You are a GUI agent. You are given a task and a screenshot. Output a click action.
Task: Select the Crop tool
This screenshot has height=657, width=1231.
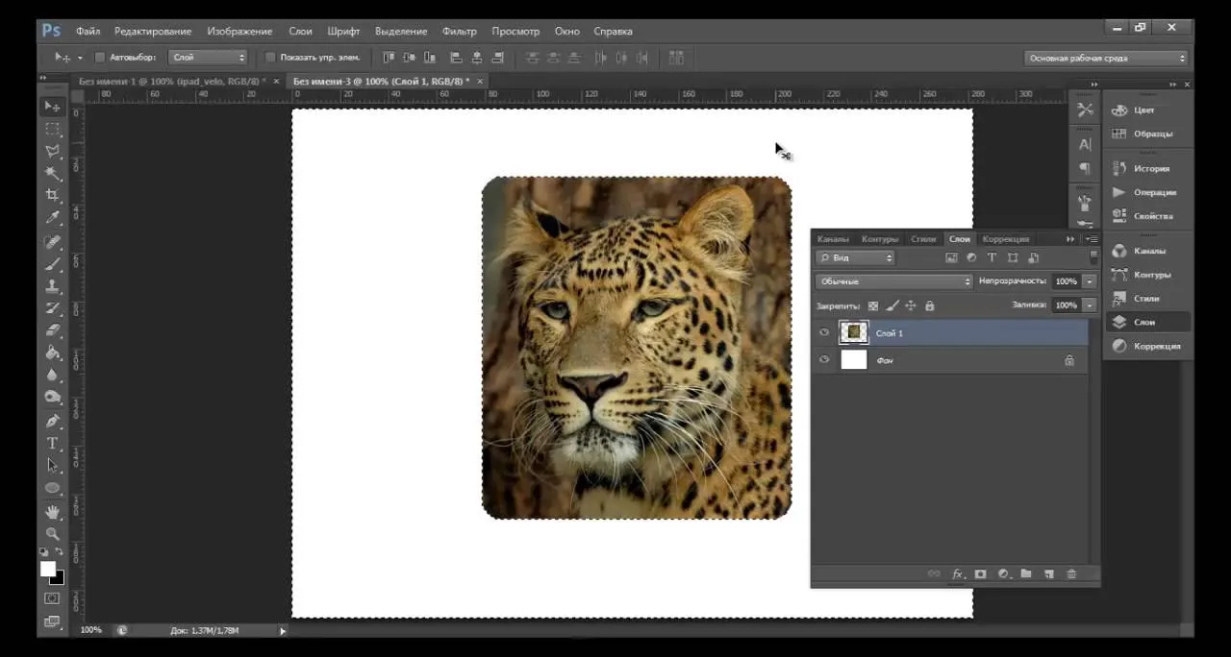(53, 195)
